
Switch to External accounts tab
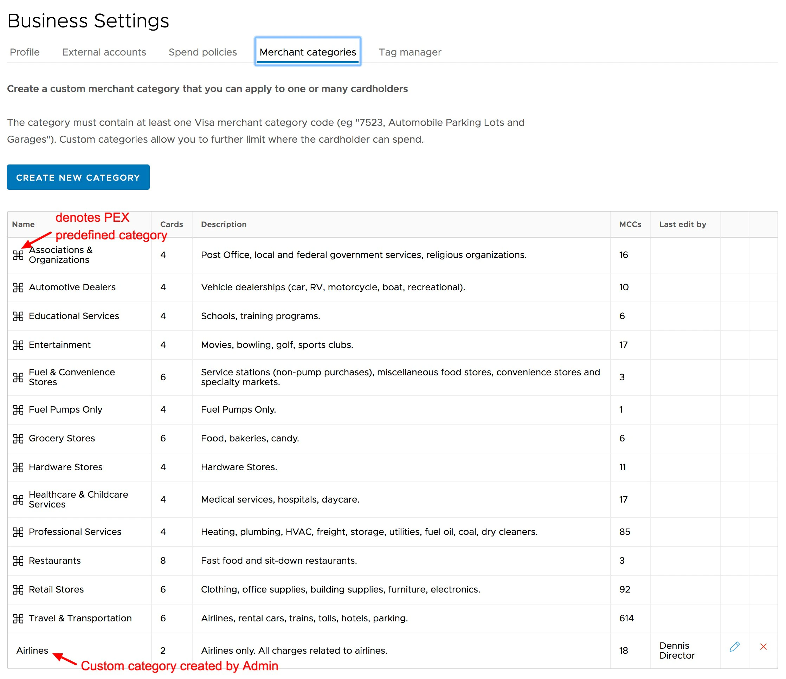pos(104,52)
